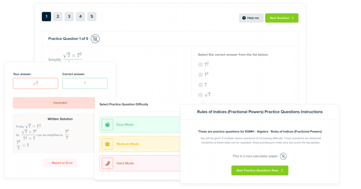The image size is (361, 189).
Task: Select the 7 to the power 3/2 answer
Action: point(201,65)
